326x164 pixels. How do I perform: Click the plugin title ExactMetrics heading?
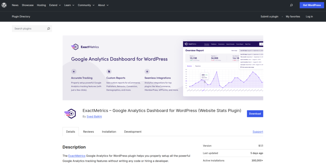[162, 111]
